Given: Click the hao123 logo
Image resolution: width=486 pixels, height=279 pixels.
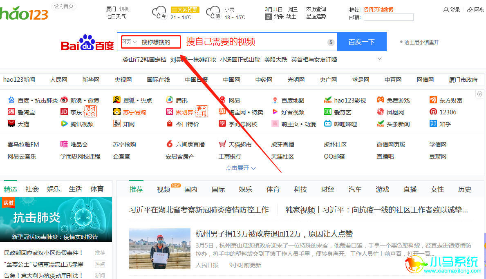Looking at the screenshot, I should click(x=24, y=13).
